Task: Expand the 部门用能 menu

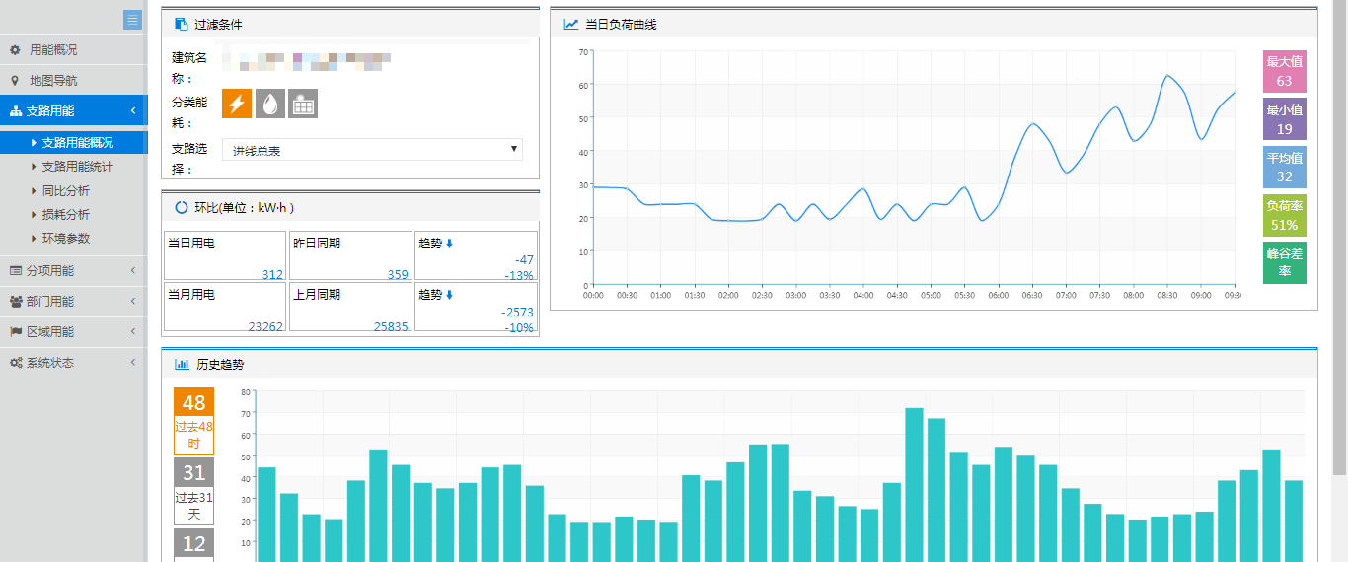Action: coord(74,301)
